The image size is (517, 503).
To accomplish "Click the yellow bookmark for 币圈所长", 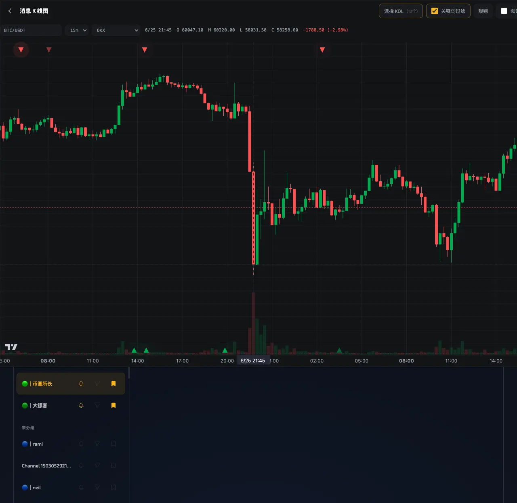I will tap(113, 384).
